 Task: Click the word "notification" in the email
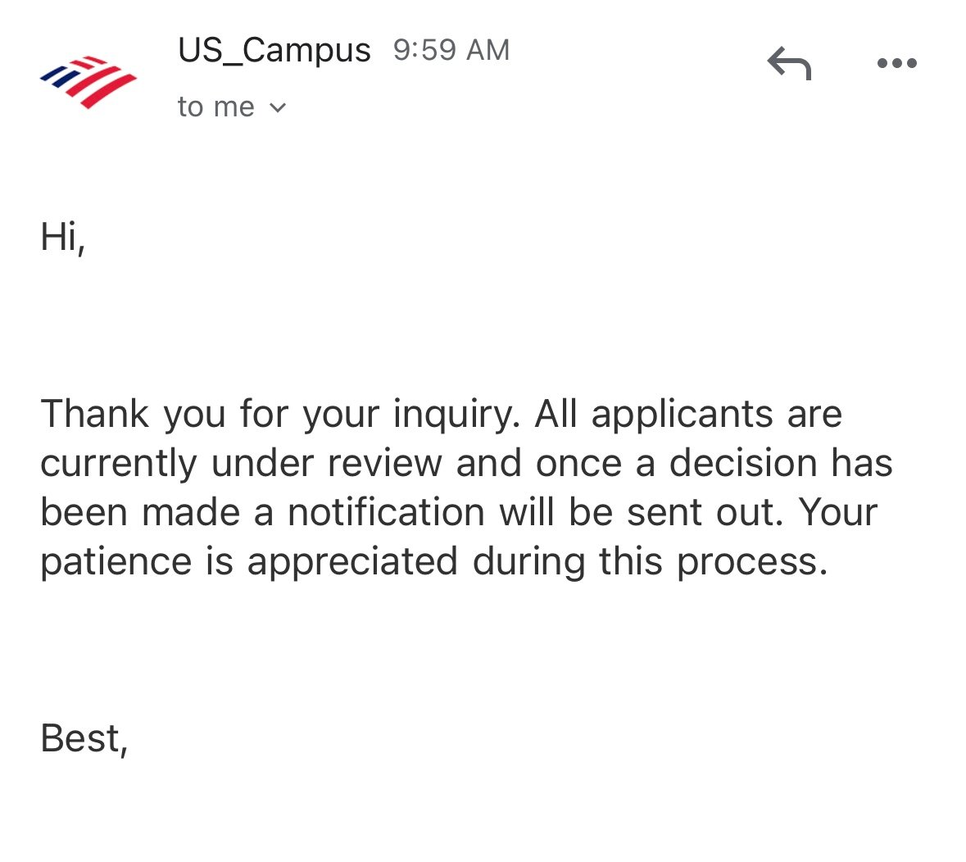(x=386, y=512)
